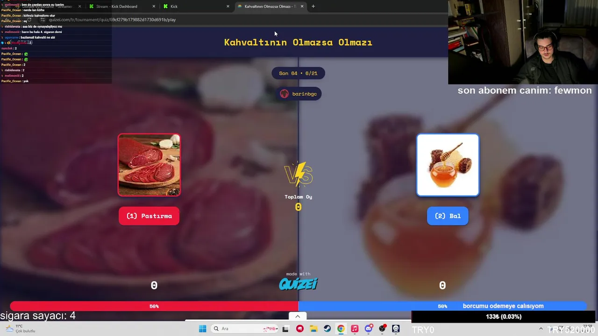
Task: Select the Bal honey picture card
Action: [448, 165]
